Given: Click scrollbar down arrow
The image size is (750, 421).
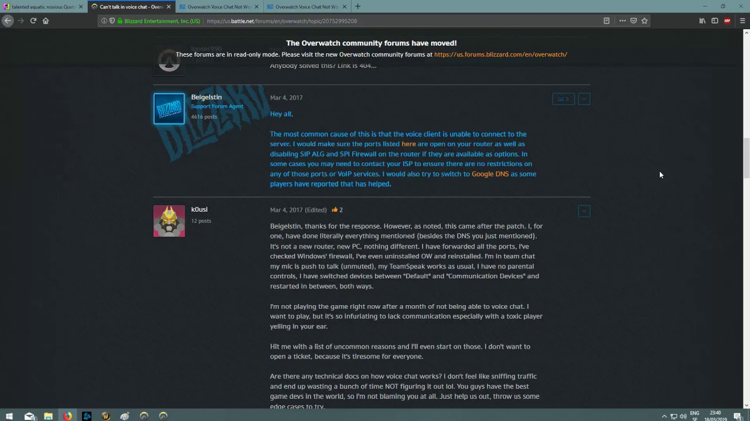Looking at the screenshot, I should pos(746,405).
